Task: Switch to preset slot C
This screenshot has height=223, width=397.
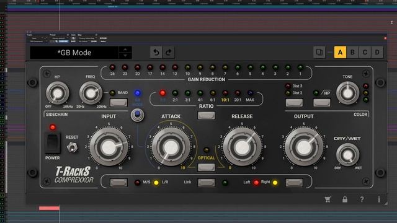Action: pyautogui.click(x=365, y=52)
